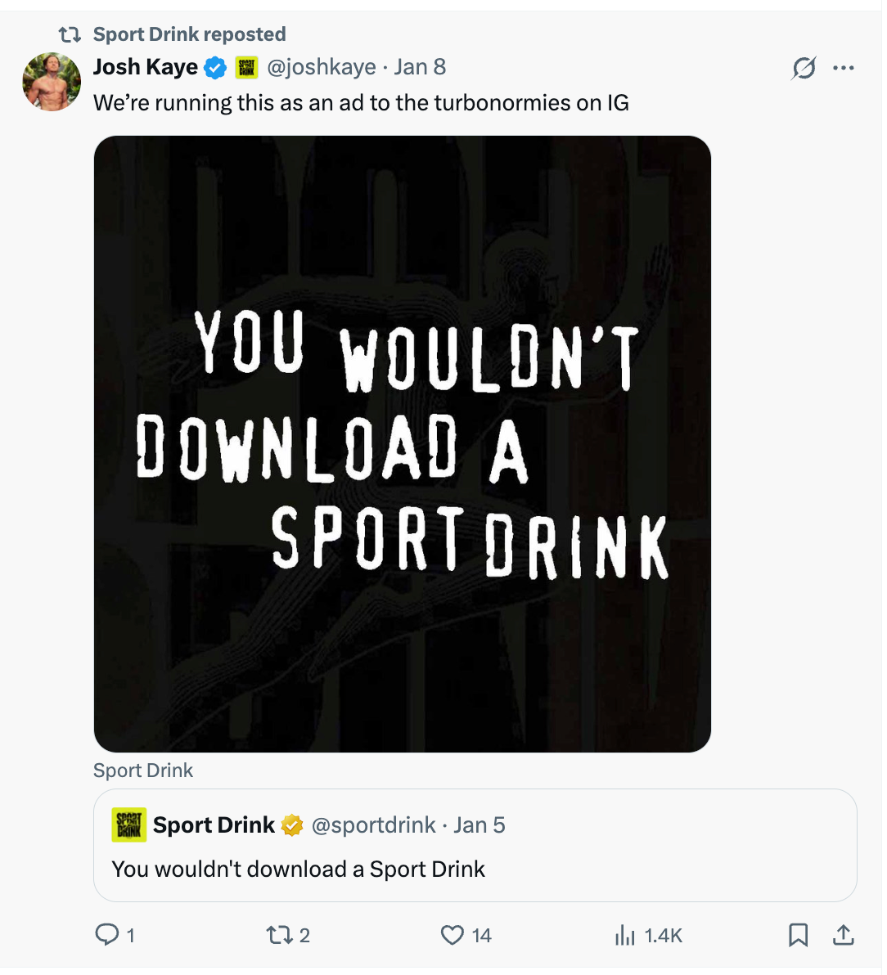Open Josh Kaye's profile avatar
Viewport: 887px width, 975px height.
[52, 82]
